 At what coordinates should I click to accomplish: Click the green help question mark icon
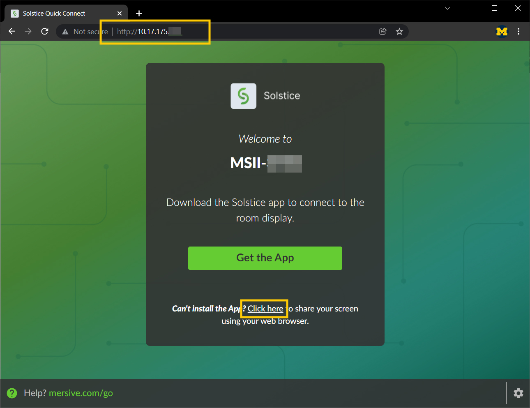pos(12,393)
